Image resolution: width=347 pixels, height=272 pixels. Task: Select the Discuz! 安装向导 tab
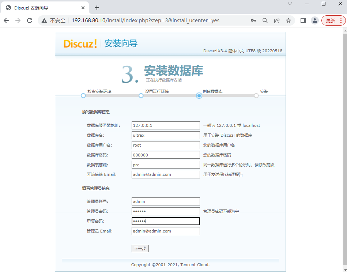pos(45,8)
